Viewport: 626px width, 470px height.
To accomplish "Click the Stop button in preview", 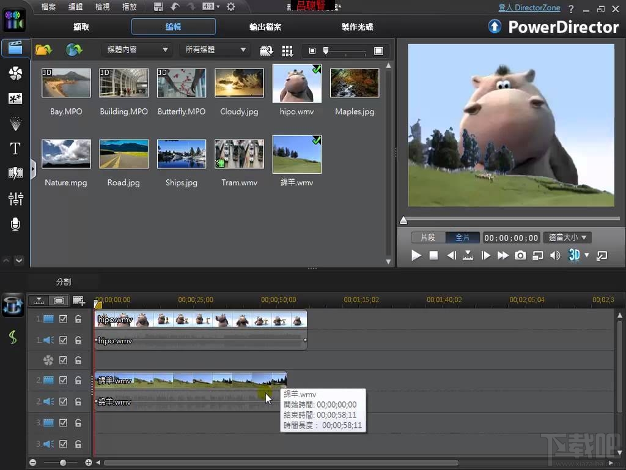I will point(433,256).
